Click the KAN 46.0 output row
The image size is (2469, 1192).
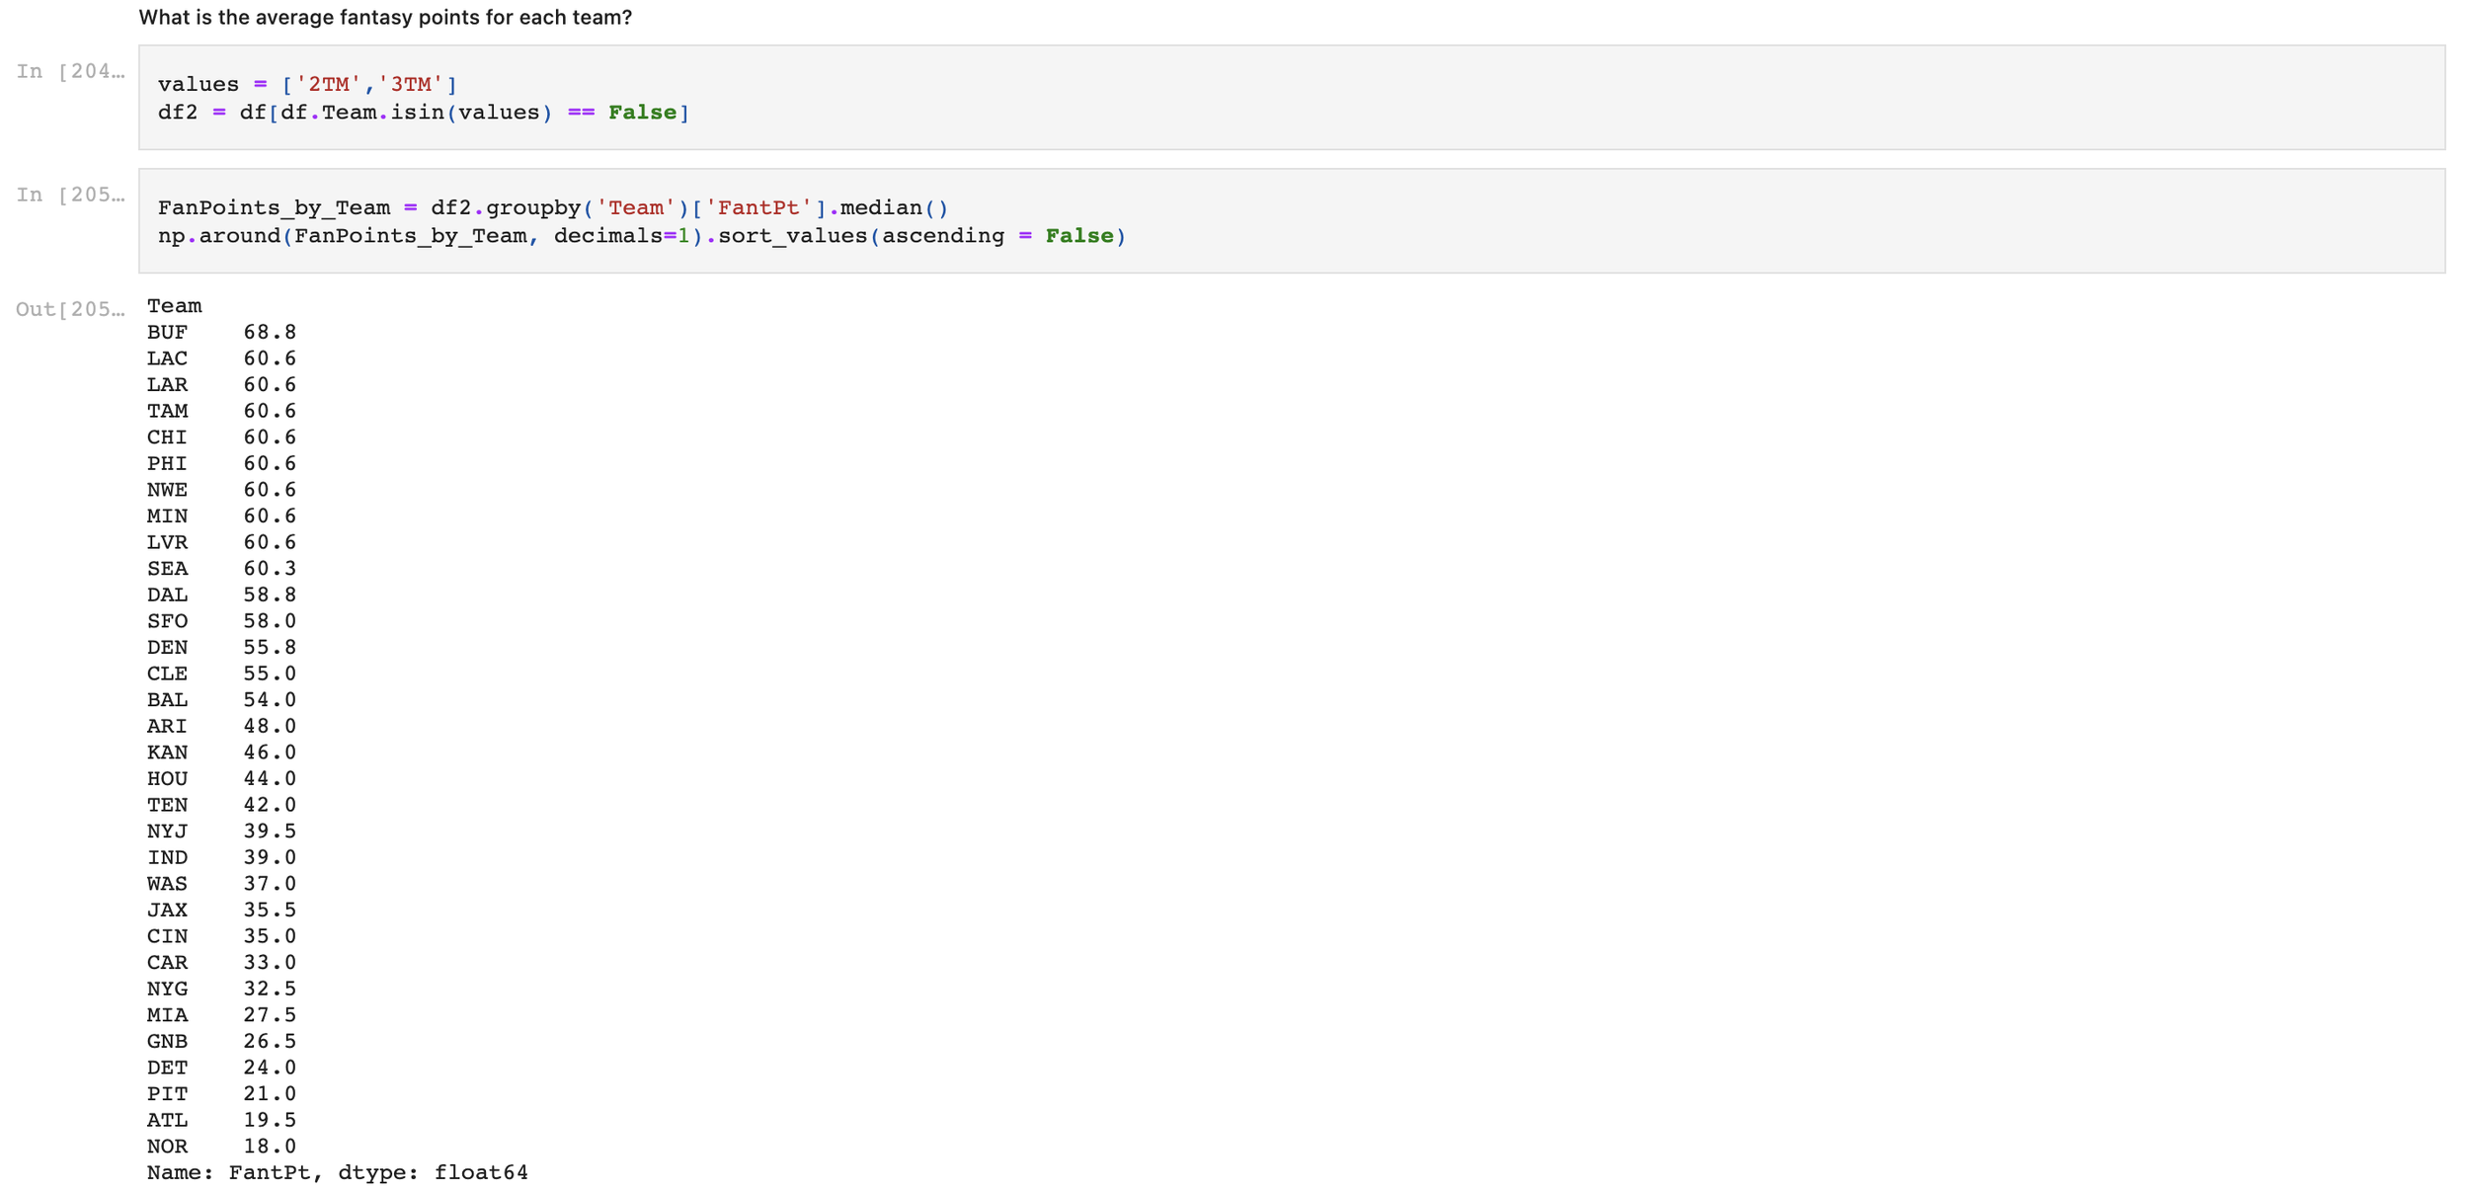click(221, 753)
